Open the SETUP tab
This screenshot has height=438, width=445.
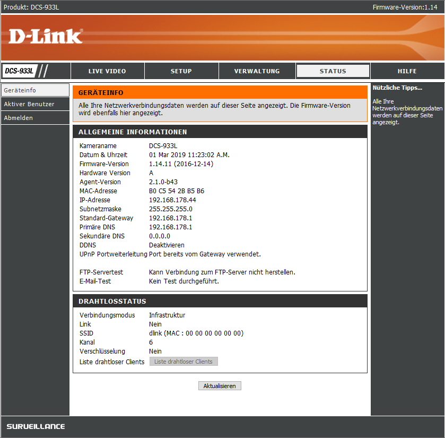pyautogui.click(x=181, y=71)
